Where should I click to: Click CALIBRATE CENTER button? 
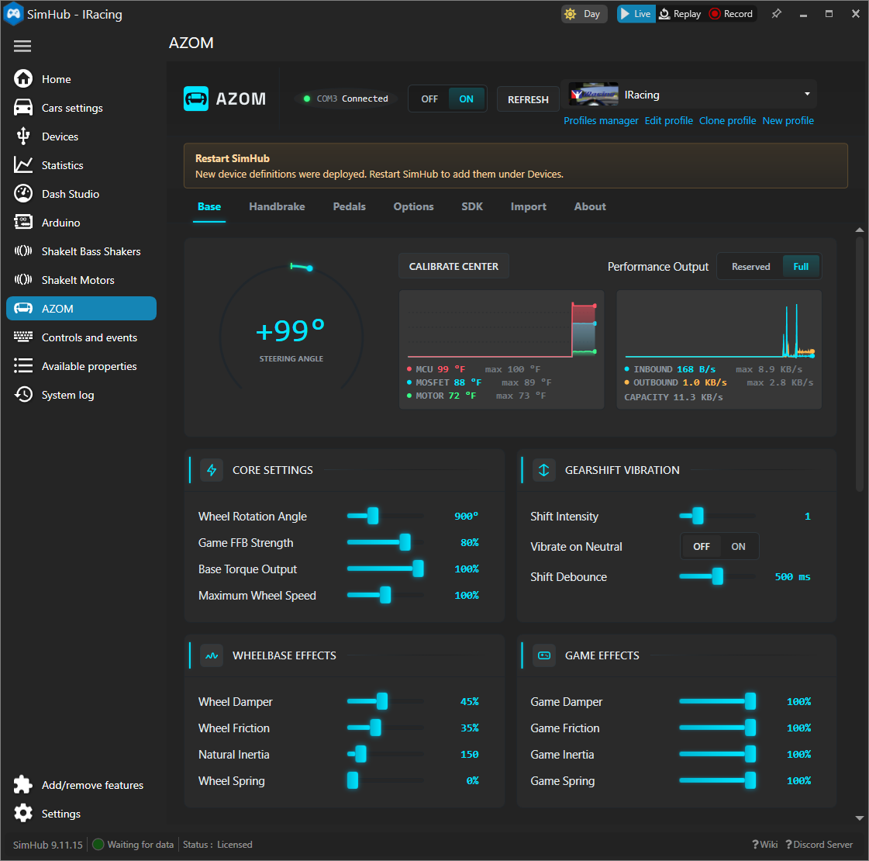(453, 267)
